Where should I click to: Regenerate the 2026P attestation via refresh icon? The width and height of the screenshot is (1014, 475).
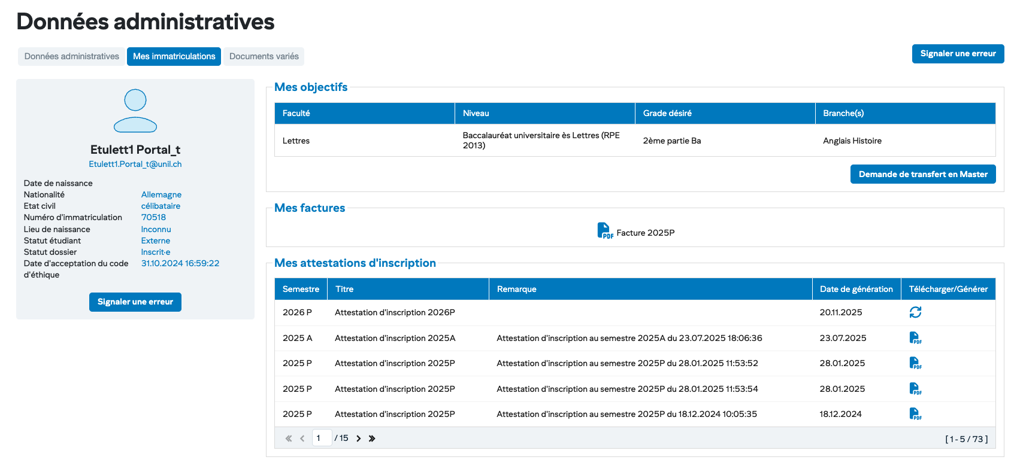915,312
